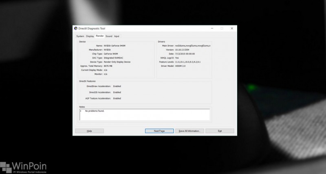
Task: Click the DirectX icon in the title bar
Action: coord(76,28)
